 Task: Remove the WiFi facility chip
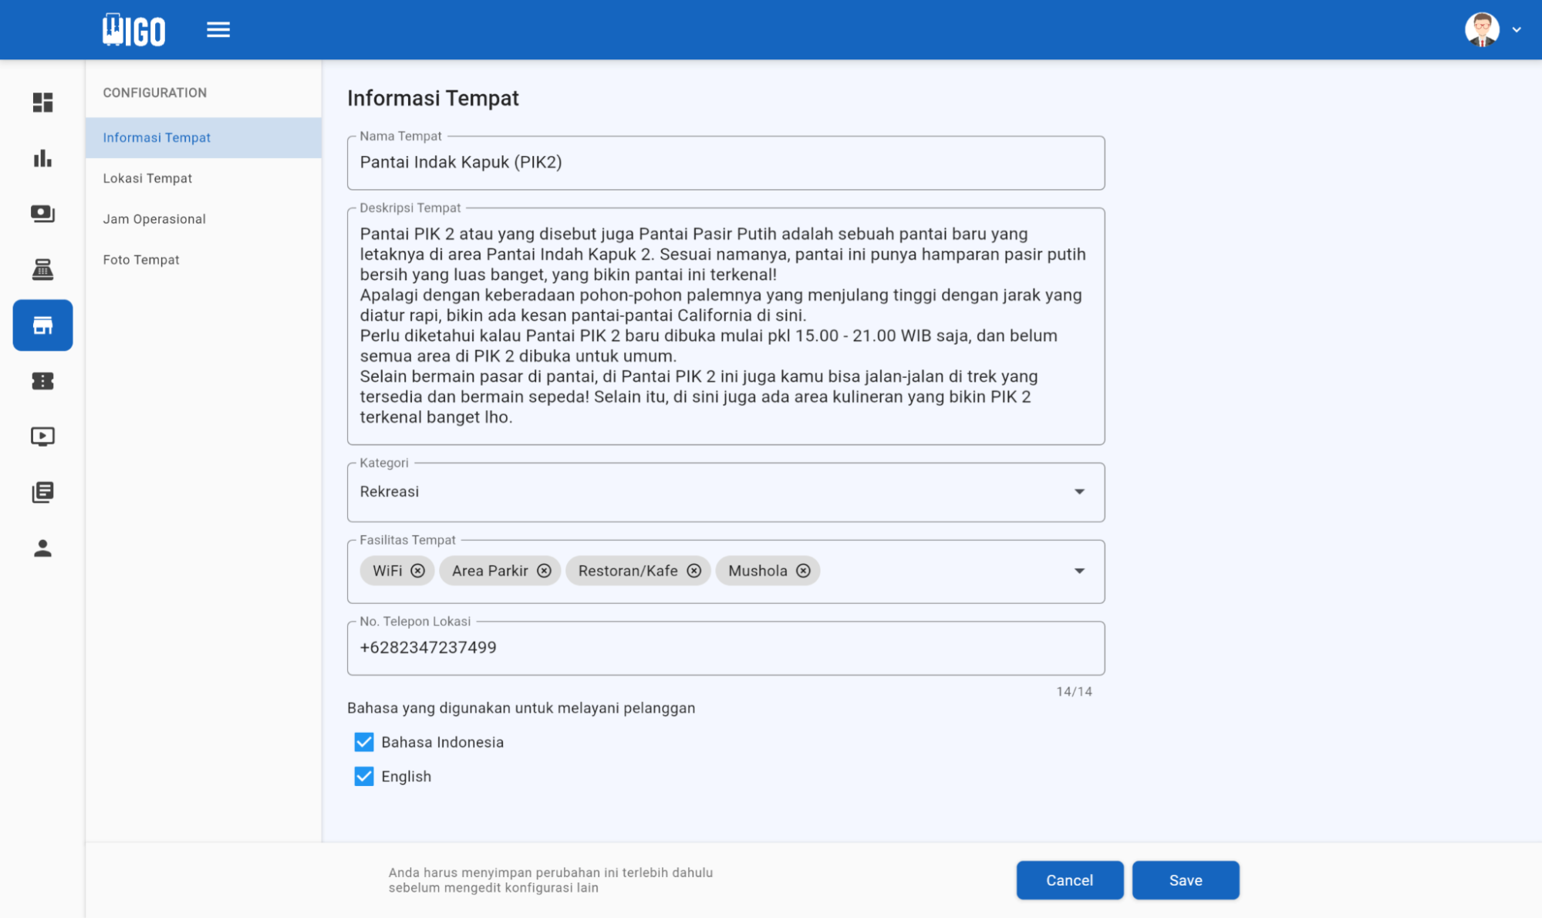(x=417, y=571)
